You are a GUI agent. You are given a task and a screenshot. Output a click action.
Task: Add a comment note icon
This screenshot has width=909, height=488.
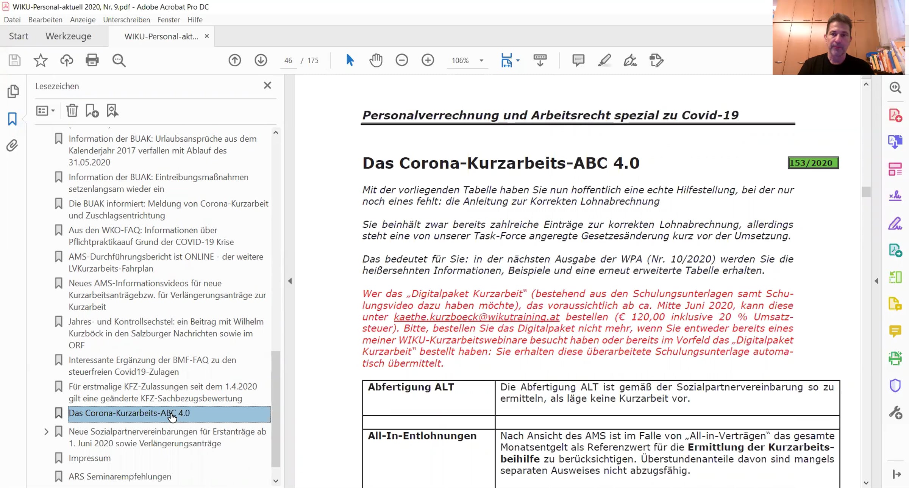click(578, 60)
